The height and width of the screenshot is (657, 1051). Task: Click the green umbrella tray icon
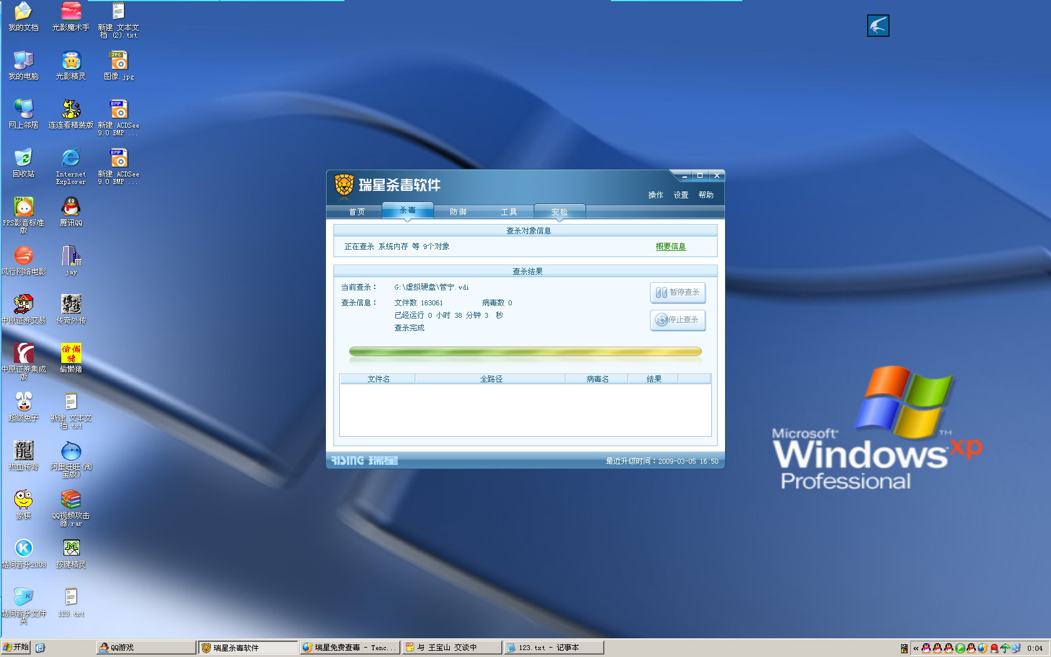pos(1005,648)
